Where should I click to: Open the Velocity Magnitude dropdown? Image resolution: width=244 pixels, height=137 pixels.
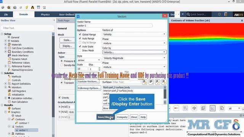click(134, 58)
